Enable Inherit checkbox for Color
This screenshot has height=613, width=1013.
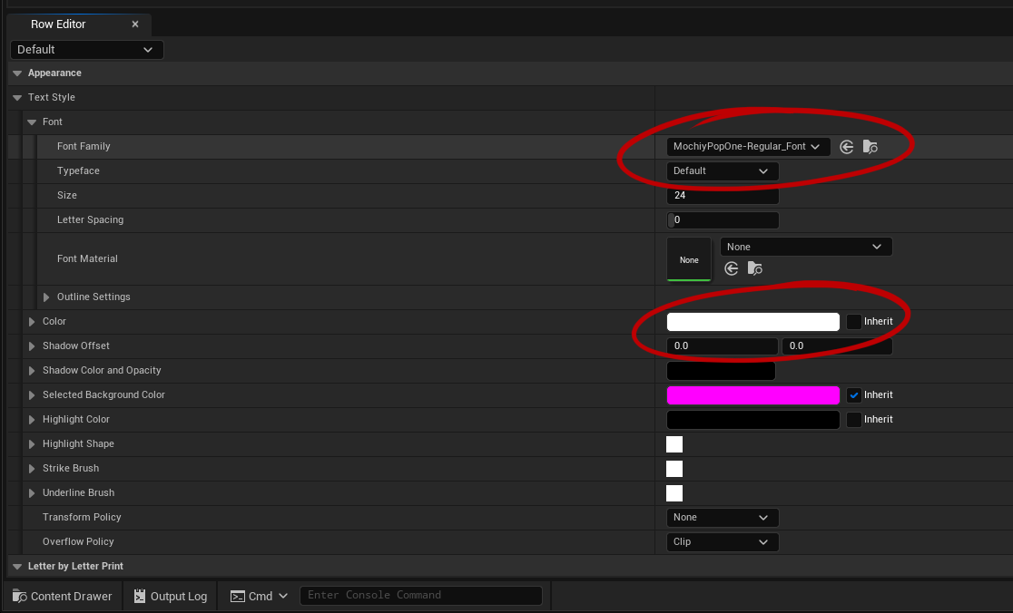pos(854,322)
